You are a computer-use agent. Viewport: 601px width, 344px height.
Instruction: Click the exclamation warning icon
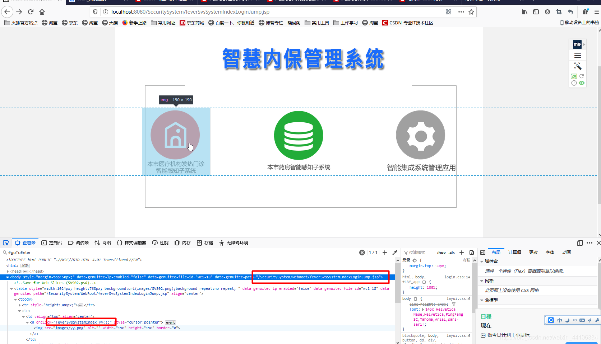pyautogui.click(x=574, y=83)
